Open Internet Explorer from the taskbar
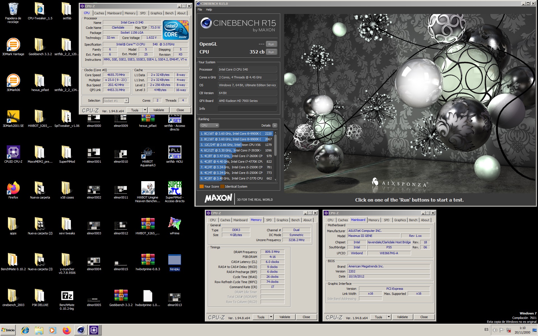Image resolution: width=538 pixels, height=336 pixels. [x=25, y=330]
